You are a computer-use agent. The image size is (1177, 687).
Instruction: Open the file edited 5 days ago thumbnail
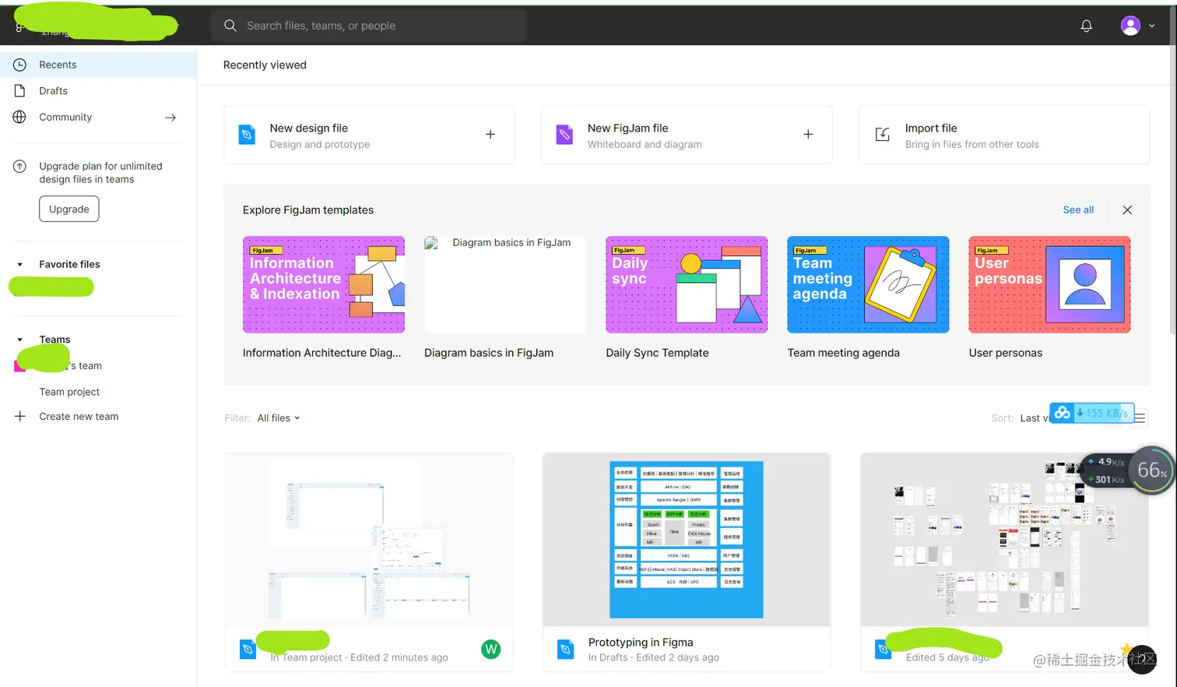click(x=1004, y=540)
